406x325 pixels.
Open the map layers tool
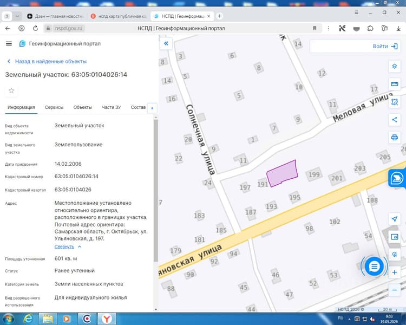[x=394, y=66]
